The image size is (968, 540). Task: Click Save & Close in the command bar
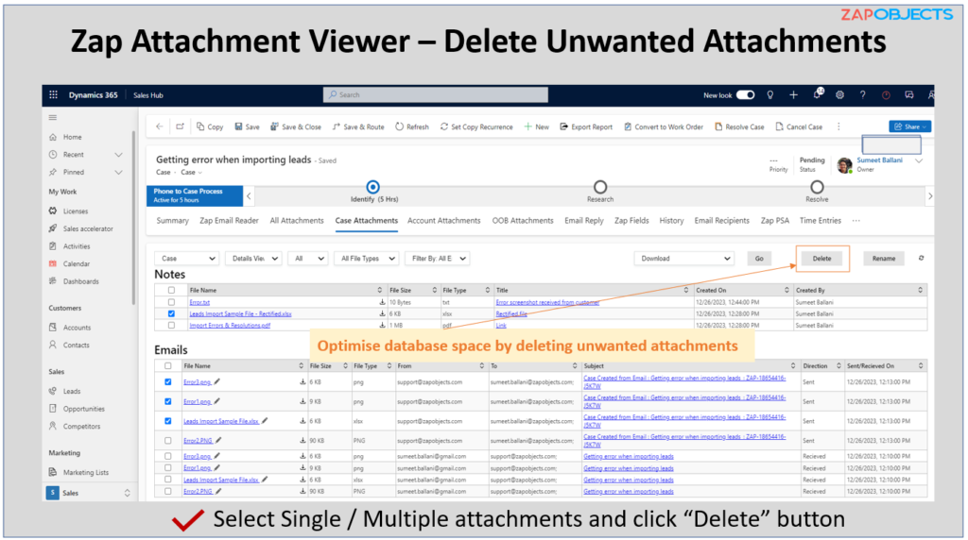pyautogui.click(x=296, y=127)
